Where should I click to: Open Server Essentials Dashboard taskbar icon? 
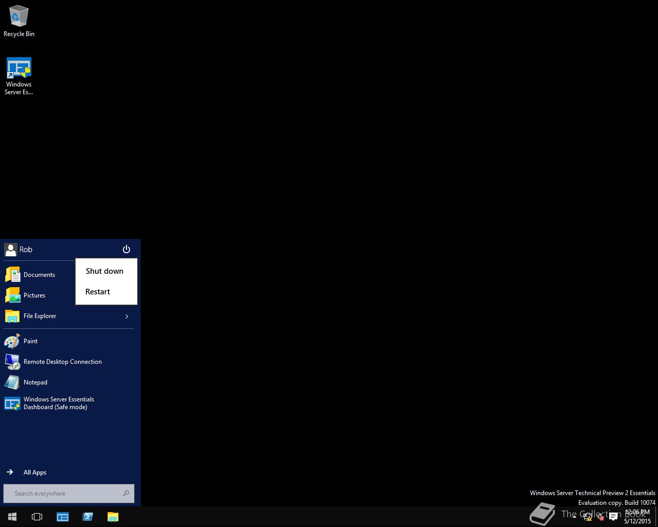(x=63, y=517)
